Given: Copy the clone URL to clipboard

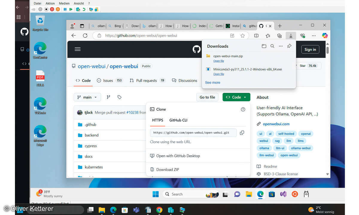Looking at the screenshot, I should click(242, 133).
